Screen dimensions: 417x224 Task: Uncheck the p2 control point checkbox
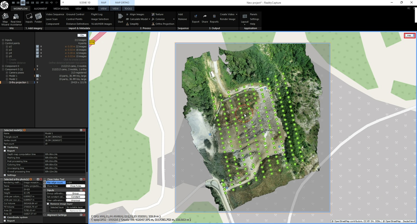37,46
